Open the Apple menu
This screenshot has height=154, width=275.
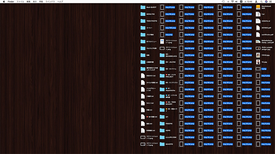[4, 2]
